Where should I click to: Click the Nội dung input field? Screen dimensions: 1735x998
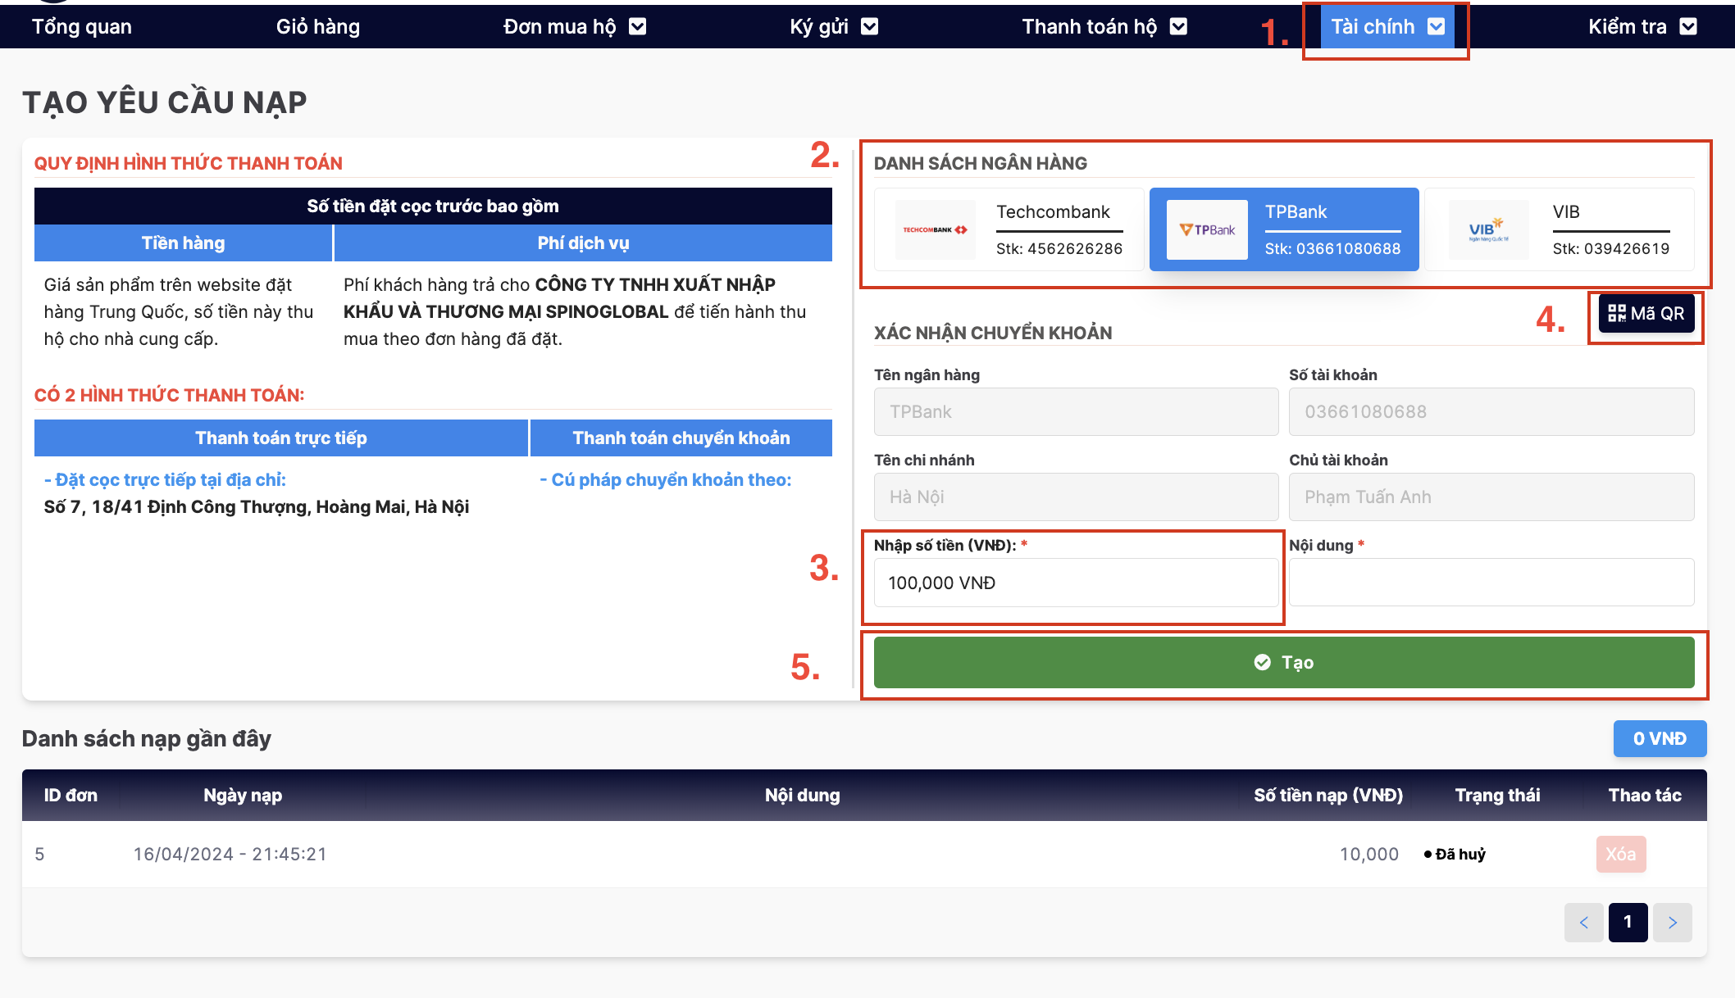(1491, 583)
